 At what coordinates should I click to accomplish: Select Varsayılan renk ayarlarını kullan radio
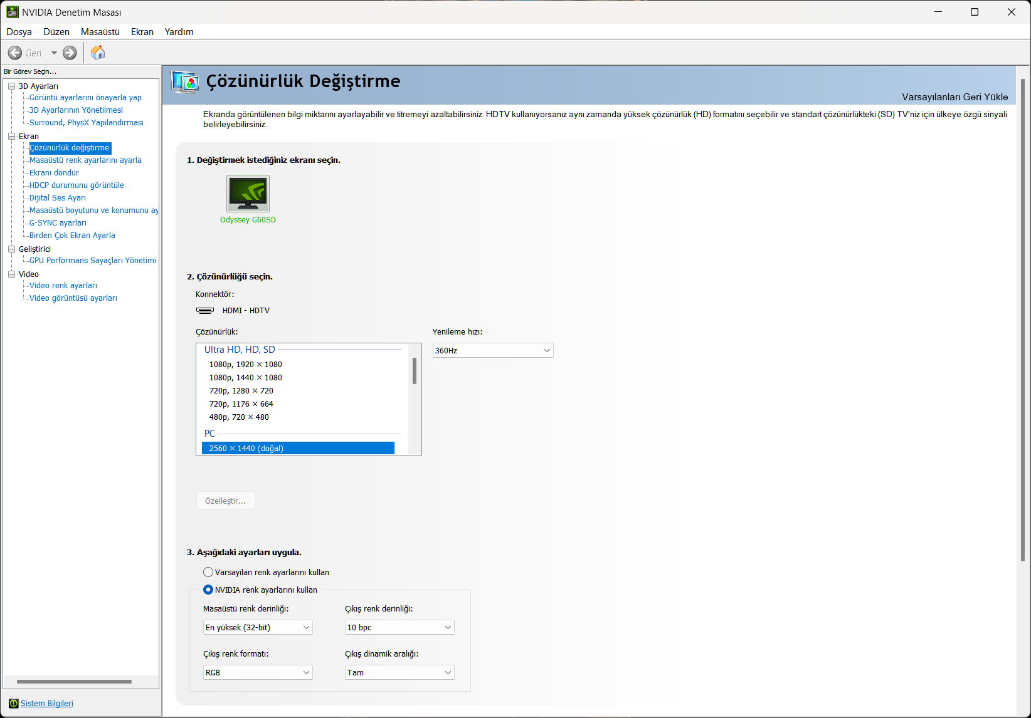(208, 572)
